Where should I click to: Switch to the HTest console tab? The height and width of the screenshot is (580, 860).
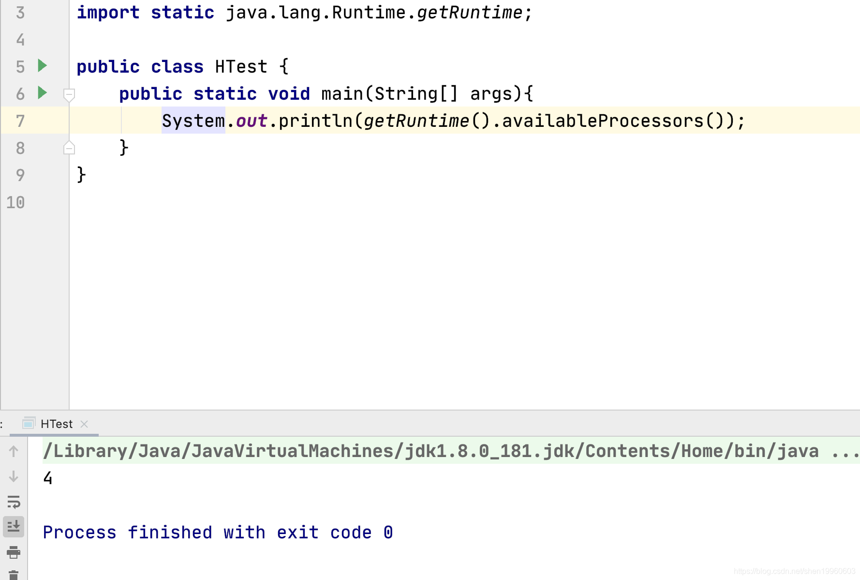click(56, 424)
